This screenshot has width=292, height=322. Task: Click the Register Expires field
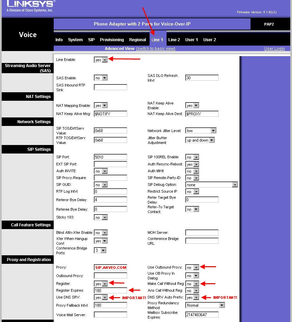click(x=110, y=291)
